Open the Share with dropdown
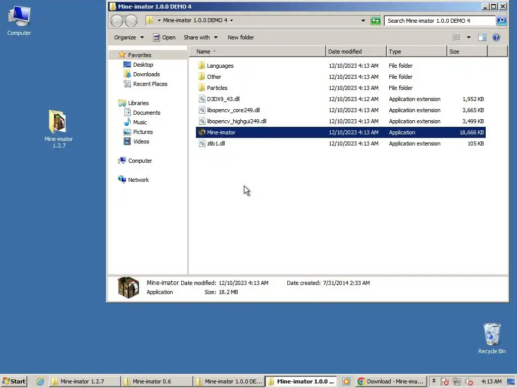This screenshot has width=517, height=388. [200, 37]
